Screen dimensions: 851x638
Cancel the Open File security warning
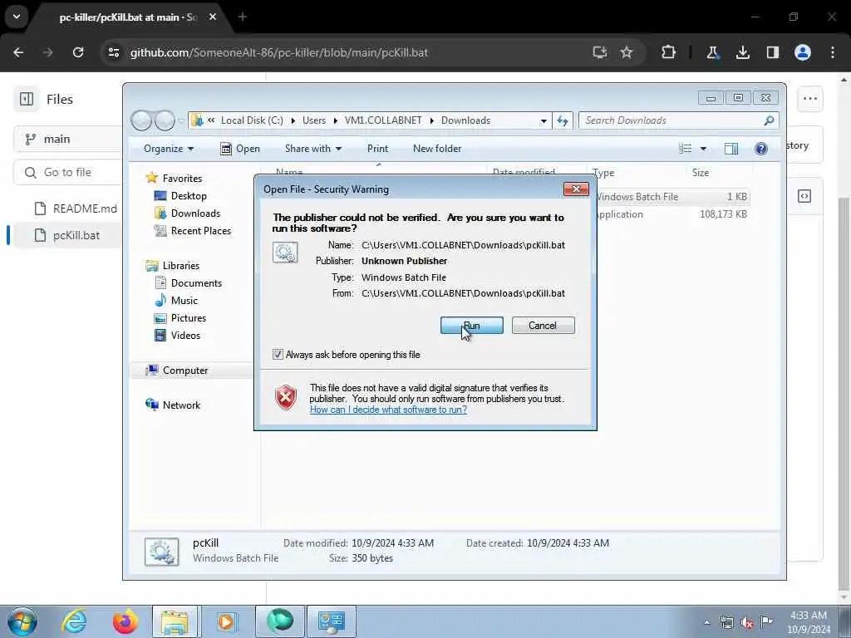click(543, 326)
